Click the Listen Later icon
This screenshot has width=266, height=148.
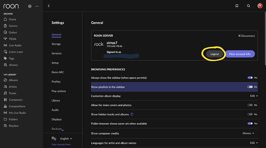[5, 52]
